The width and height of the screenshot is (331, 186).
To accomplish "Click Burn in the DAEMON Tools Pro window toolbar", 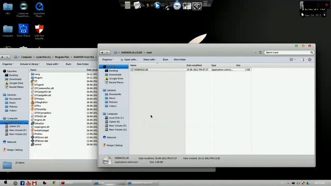I will click(x=68, y=64).
